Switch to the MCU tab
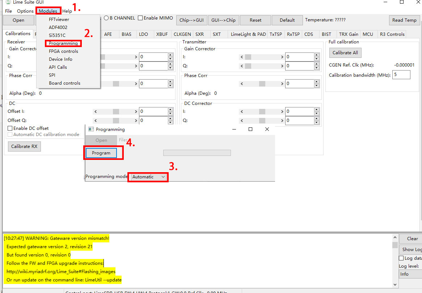This screenshot has height=293, width=422. [x=368, y=34]
